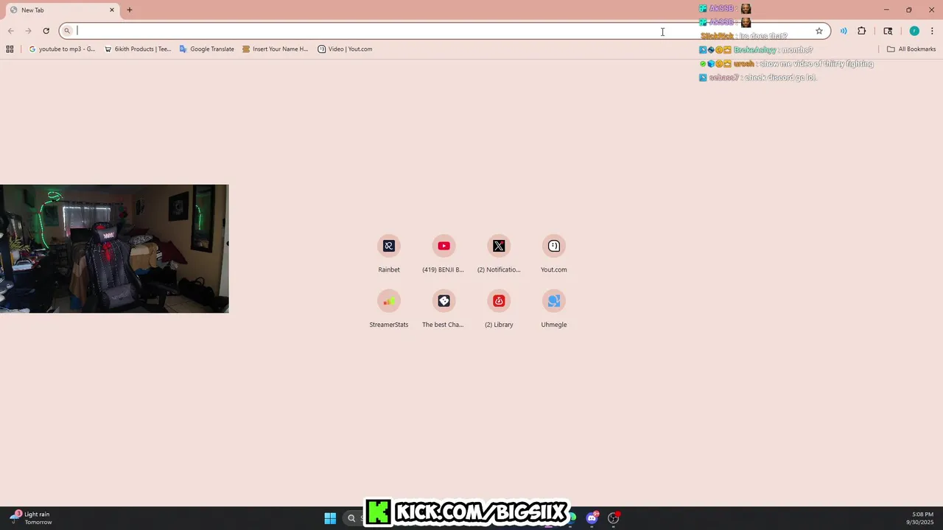
Task: Open the Uhmegle shortcut
Action: 554,309
